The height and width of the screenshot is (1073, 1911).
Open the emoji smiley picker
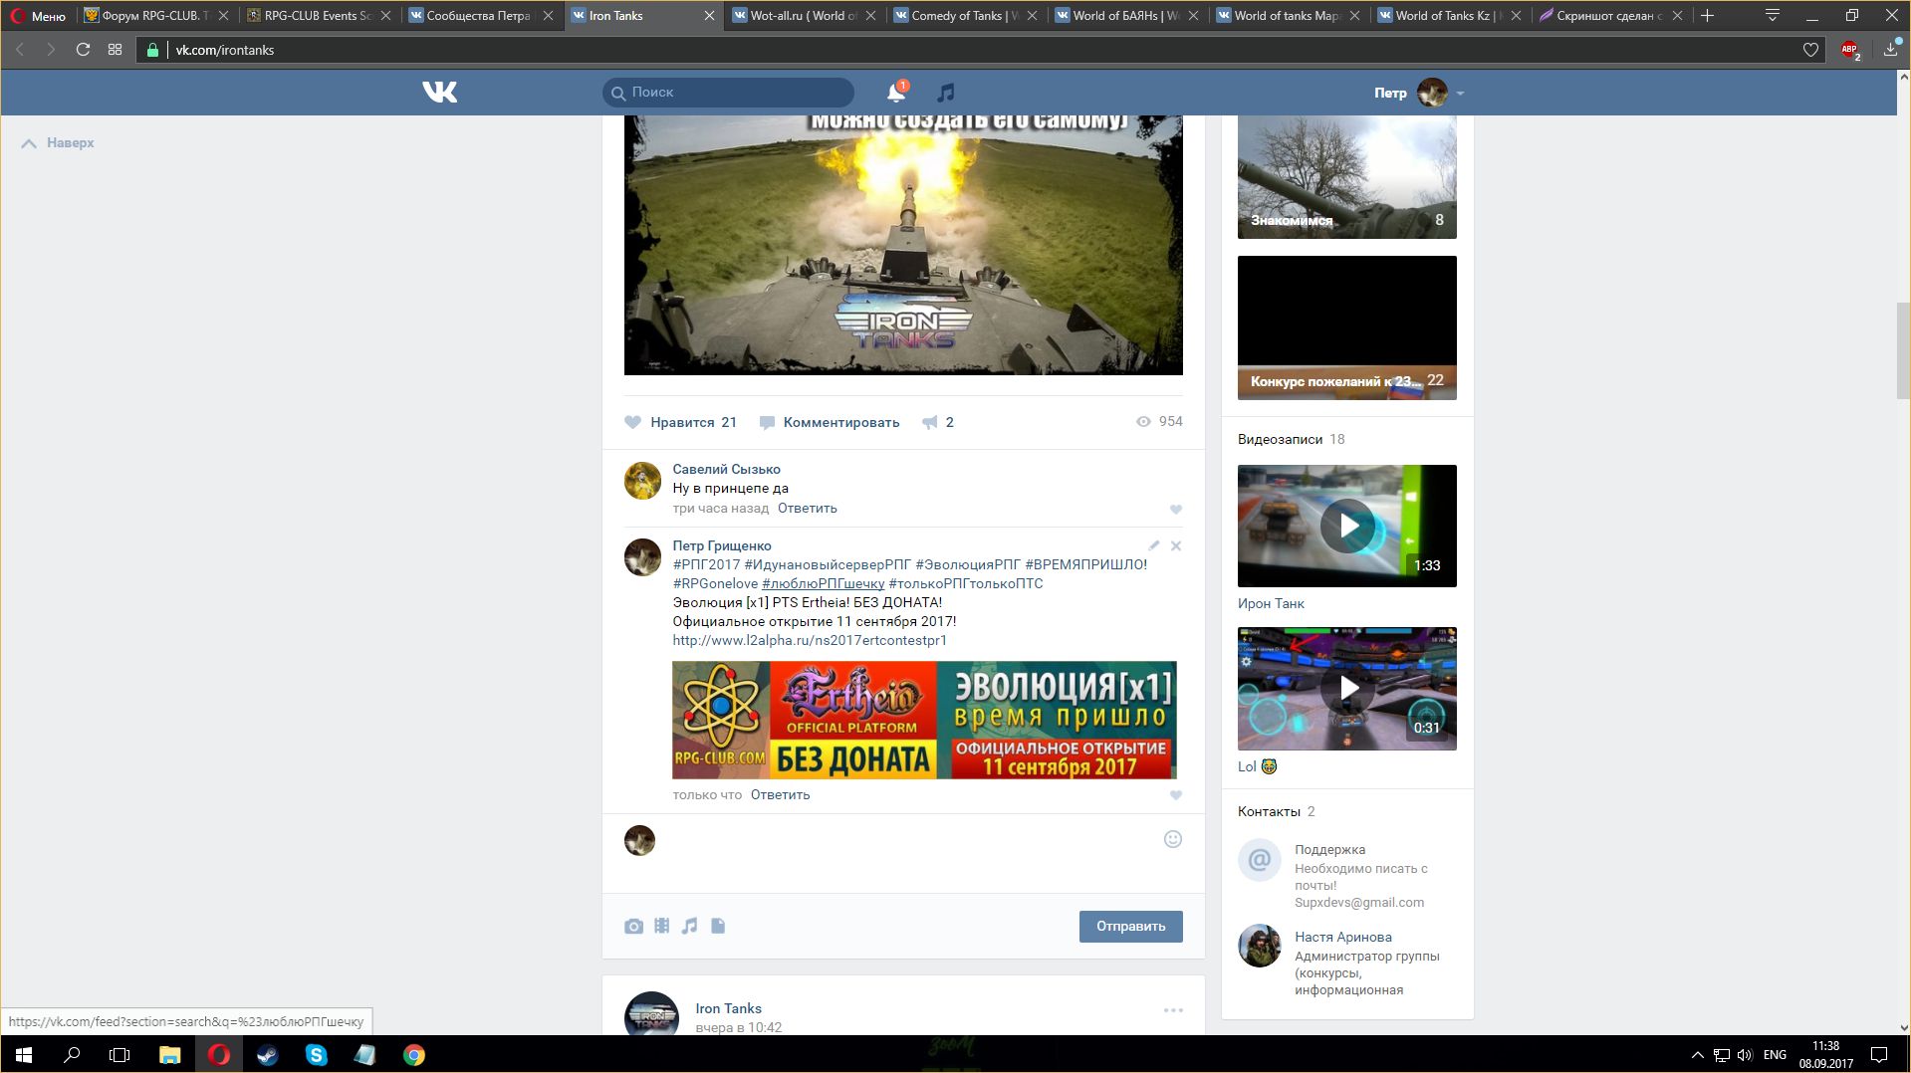pos(1173,839)
